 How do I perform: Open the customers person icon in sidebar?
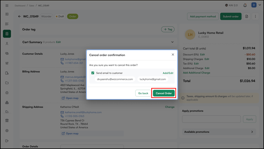7,44
